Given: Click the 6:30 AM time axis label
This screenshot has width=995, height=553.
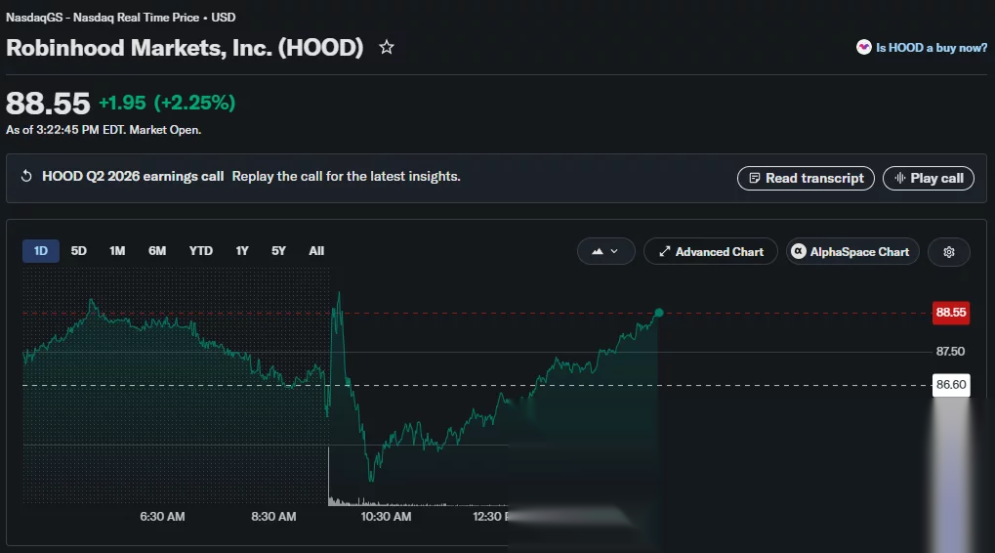Looking at the screenshot, I should (162, 517).
